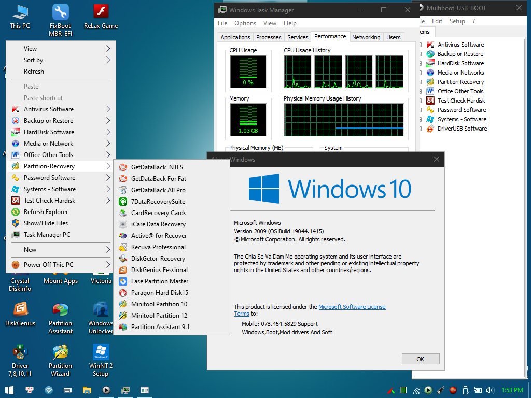Open Options menu in Task Manager
The height and width of the screenshot is (398, 531).
click(x=245, y=23)
